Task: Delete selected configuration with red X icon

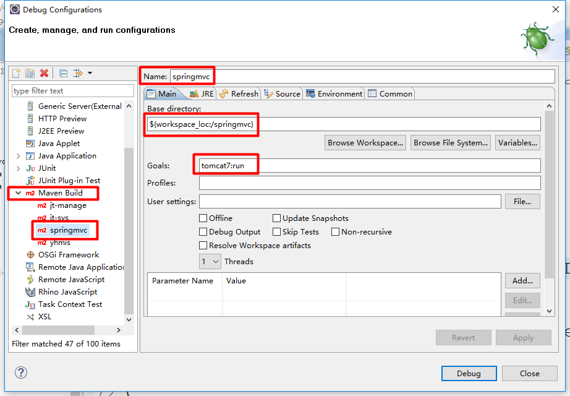Action: coord(44,73)
